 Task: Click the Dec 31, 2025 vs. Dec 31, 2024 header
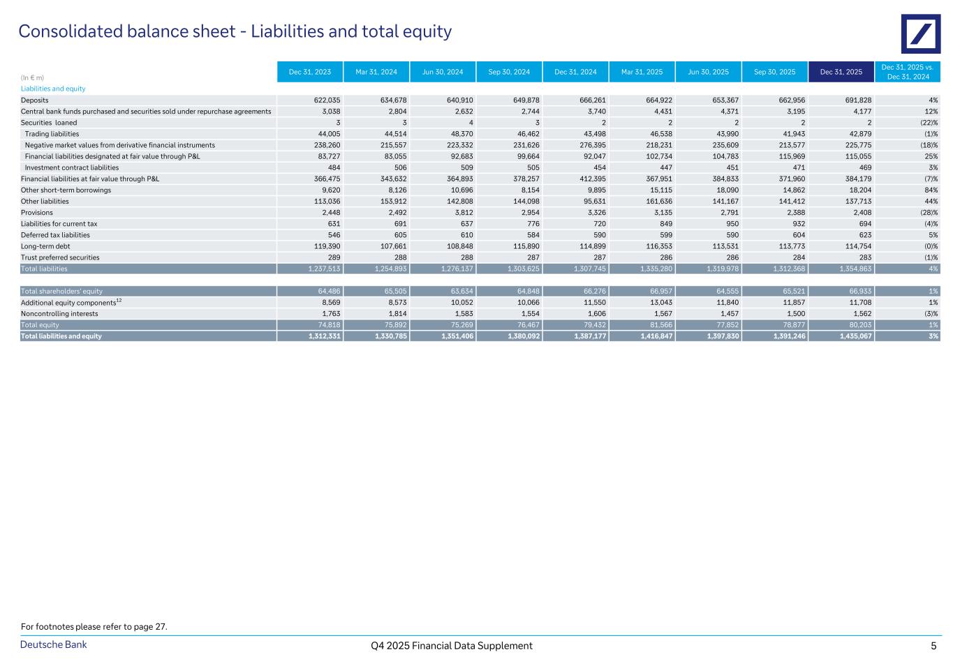pos(906,72)
